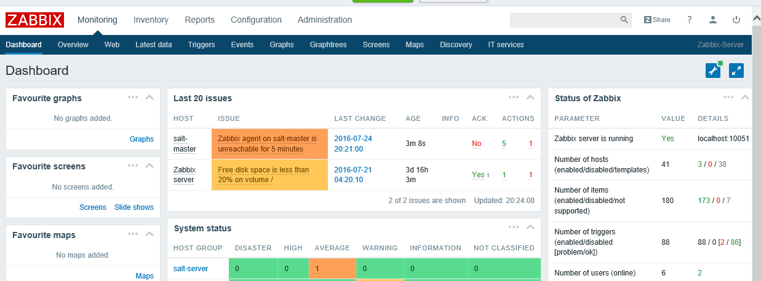This screenshot has height=281, width=761.
Task: Click the Screens link in Favourite screens
Action: click(93, 207)
